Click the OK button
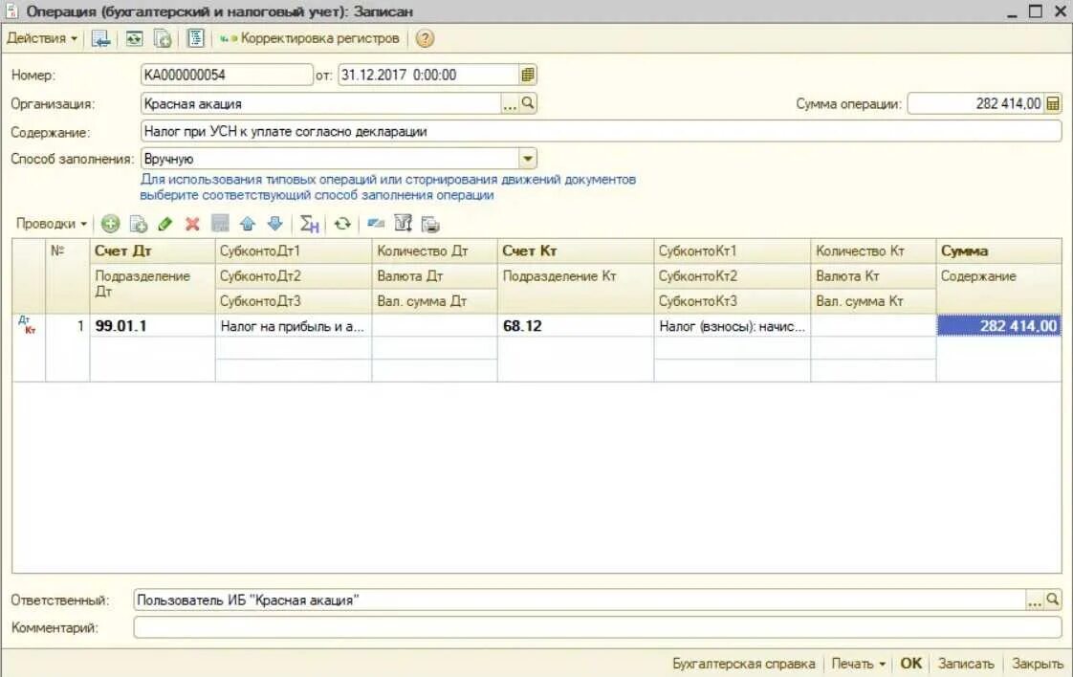The height and width of the screenshot is (677, 1073). 910,664
